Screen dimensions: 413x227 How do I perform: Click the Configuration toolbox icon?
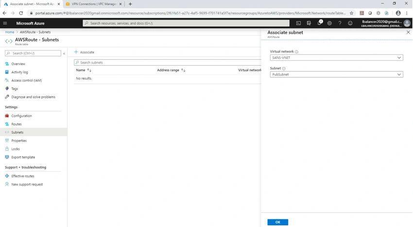pos(7,116)
